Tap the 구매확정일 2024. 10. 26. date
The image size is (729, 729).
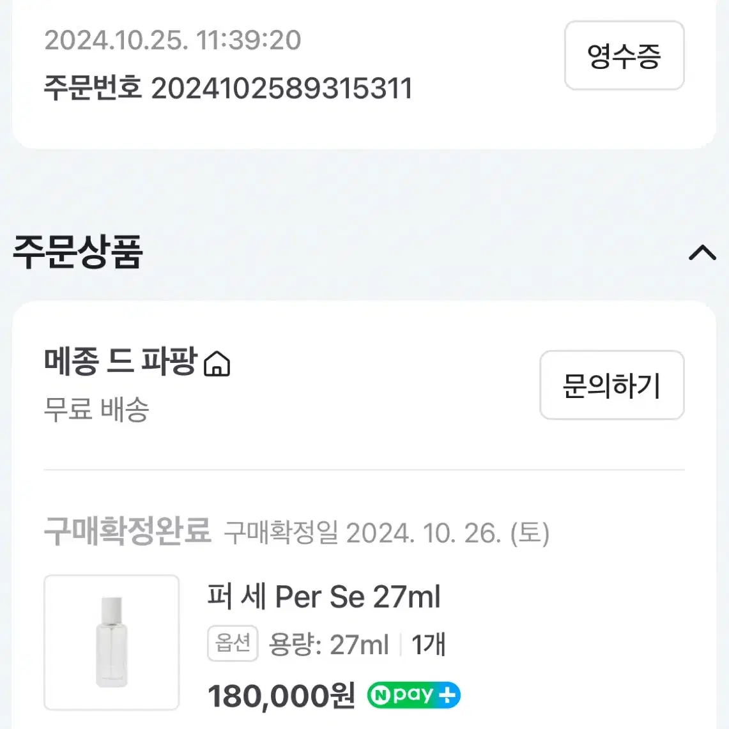[x=387, y=533]
